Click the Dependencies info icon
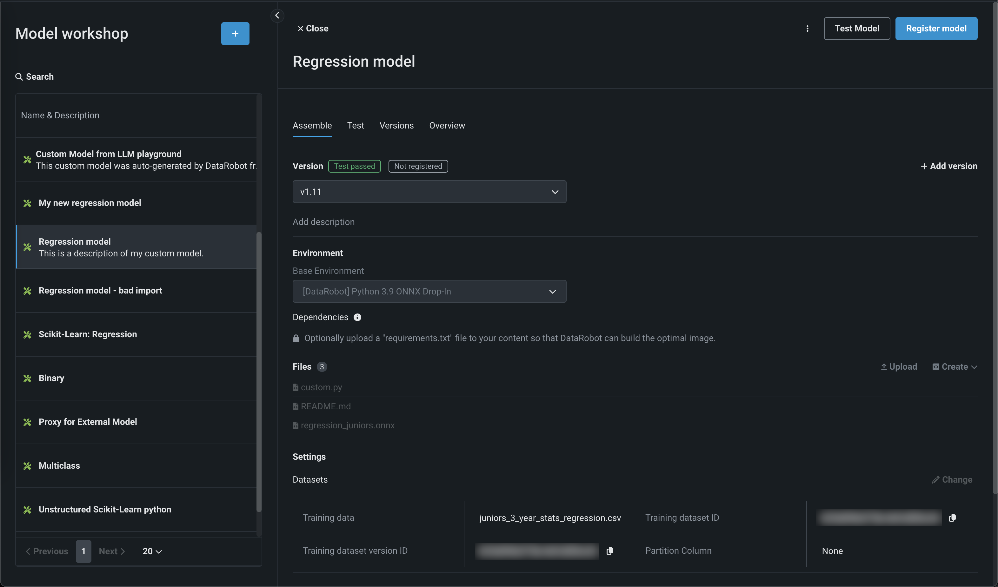 coord(357,317)
